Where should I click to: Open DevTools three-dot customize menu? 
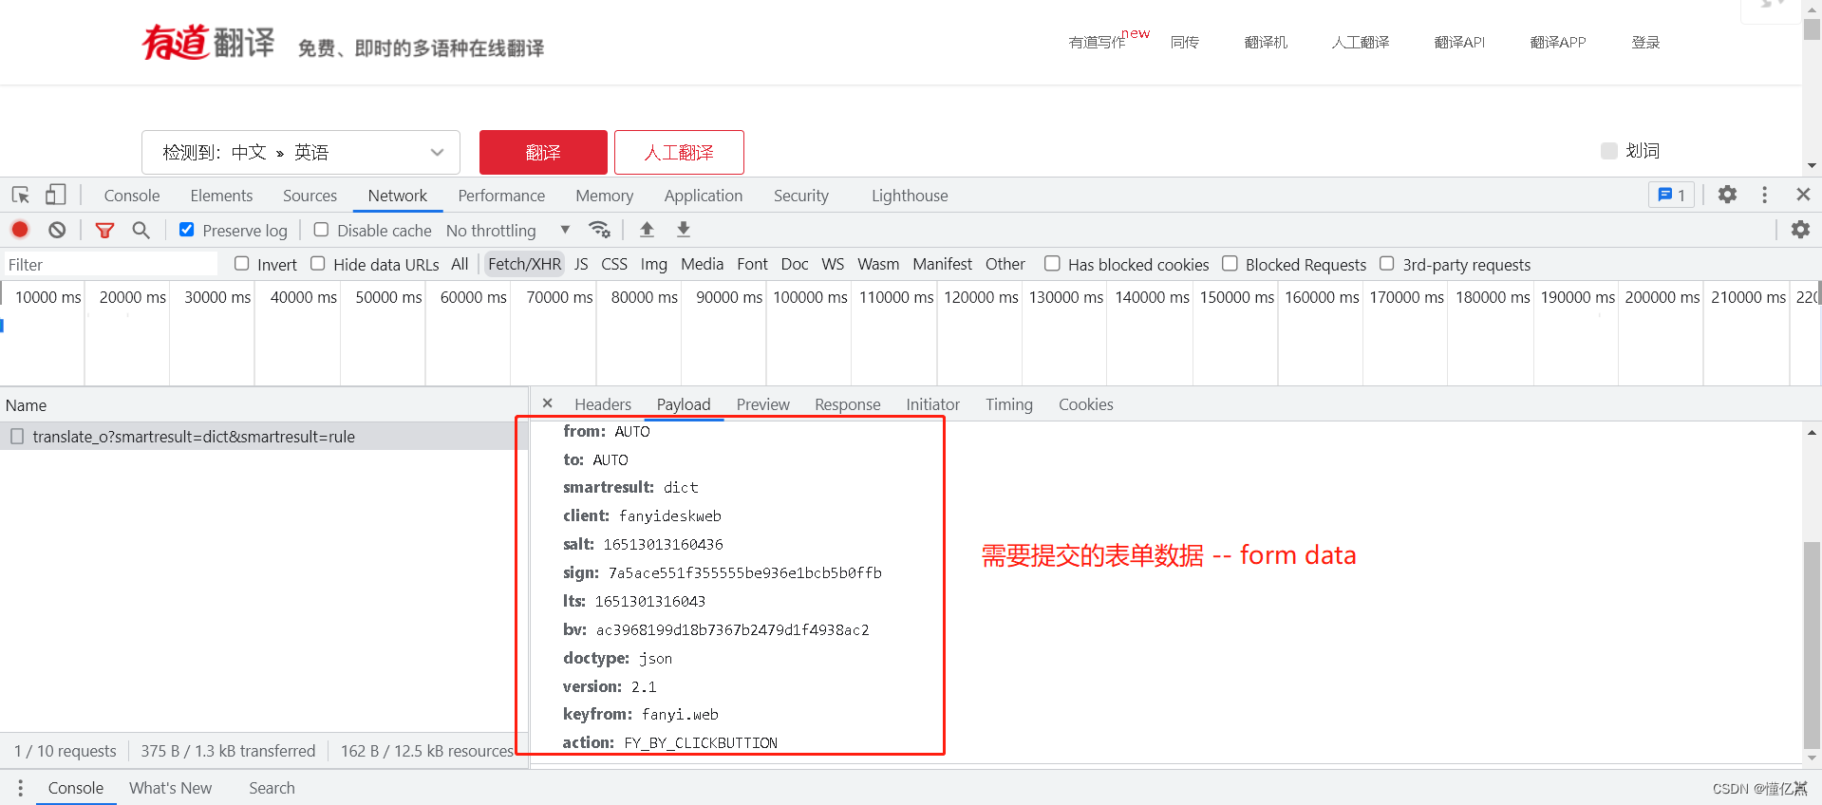pos(1765,195)
